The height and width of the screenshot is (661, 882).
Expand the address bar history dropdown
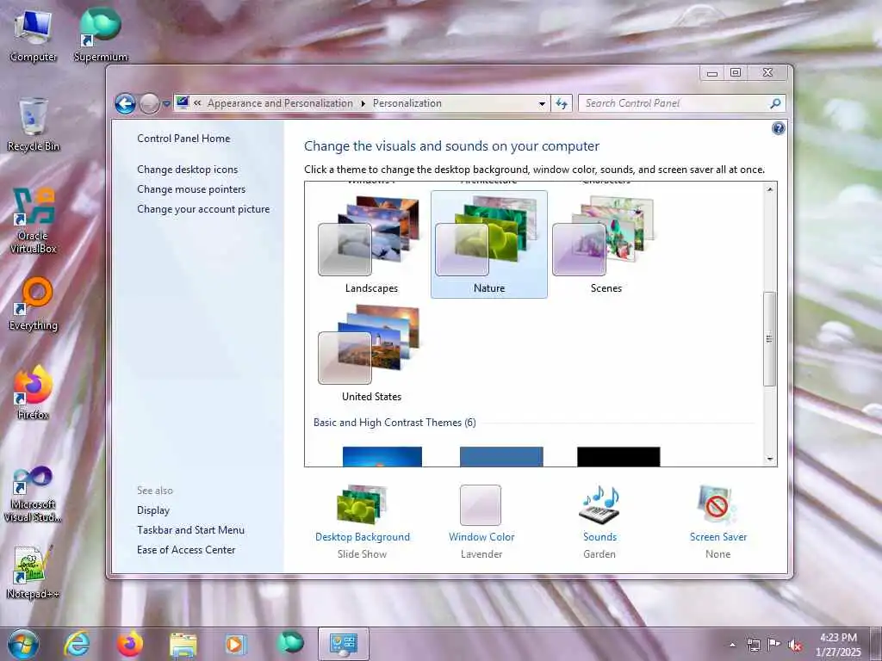click(542, 103)
